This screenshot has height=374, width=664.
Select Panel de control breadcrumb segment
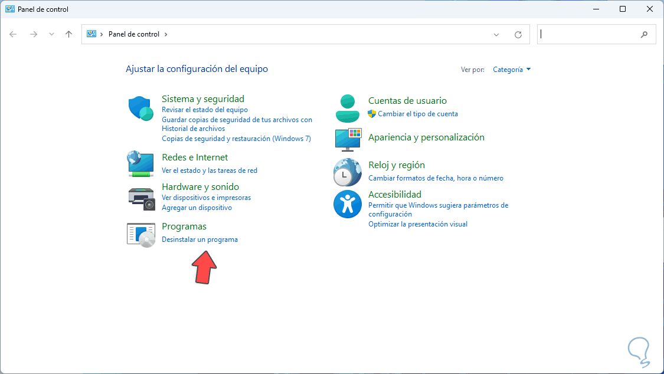[x=134, y=34]
